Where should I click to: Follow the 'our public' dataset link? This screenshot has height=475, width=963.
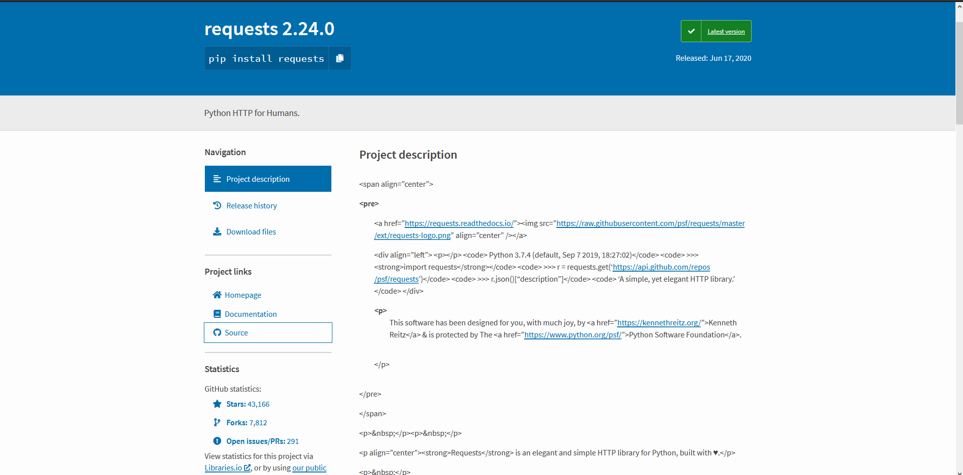pos(309,467)
